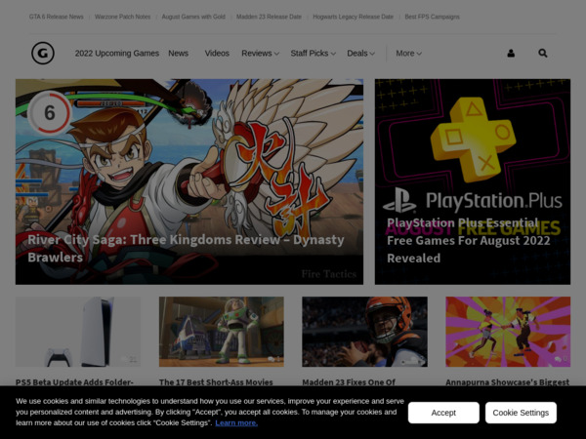Open the user account icon
The image size is (586, 439).
(x=511, y=54)
